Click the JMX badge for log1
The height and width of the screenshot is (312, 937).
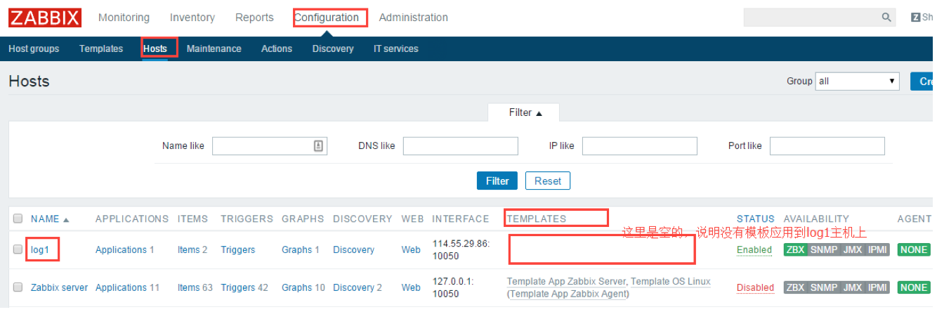coord(853,250)
